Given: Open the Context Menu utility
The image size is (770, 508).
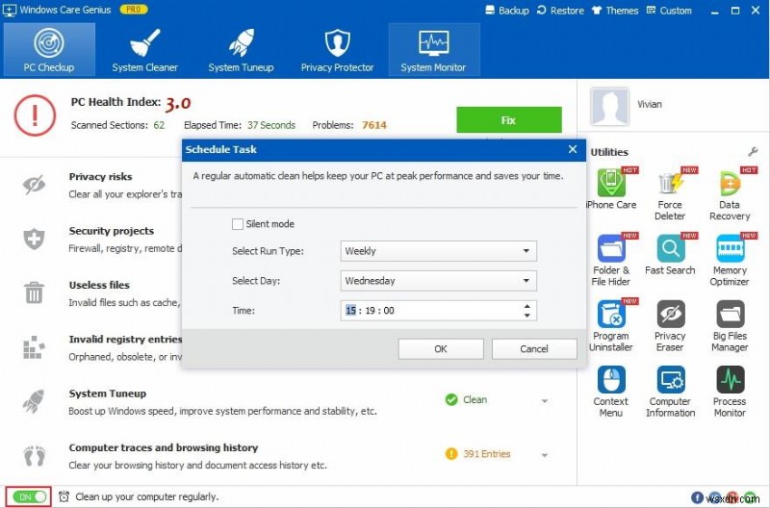Looking at the screenshot, I should coord(611,391).
